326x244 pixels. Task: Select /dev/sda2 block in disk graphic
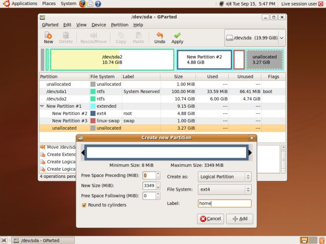coord(112,60)
